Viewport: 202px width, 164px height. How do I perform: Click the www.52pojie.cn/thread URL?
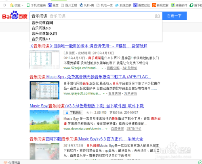point(82,68)
